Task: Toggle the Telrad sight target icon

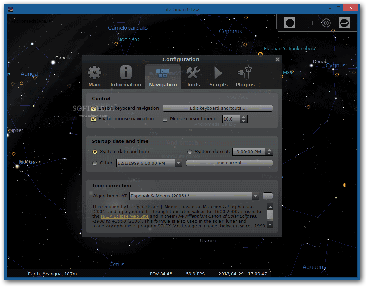Action: (326, 23)
